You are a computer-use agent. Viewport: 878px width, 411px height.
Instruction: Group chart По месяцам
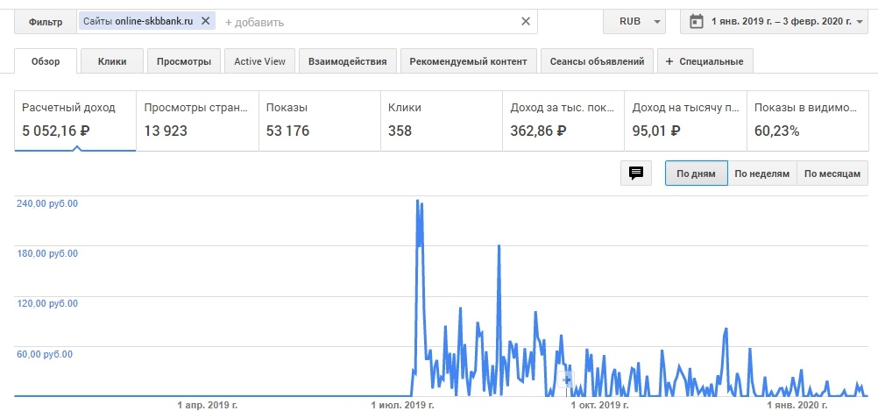(832, 174)
